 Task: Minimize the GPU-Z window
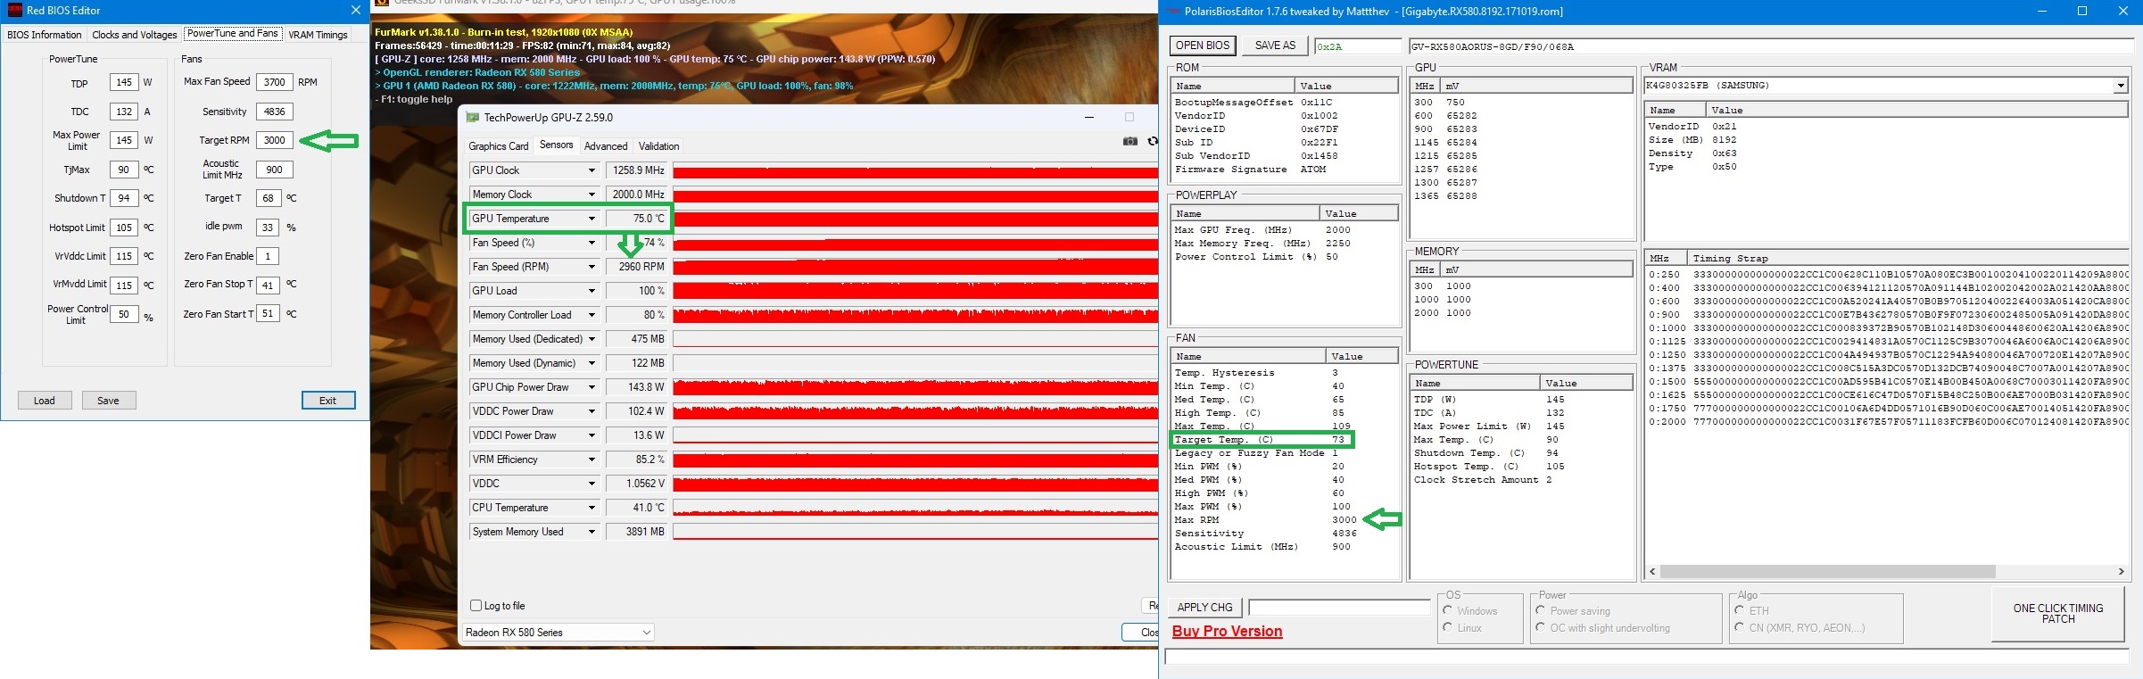tap(1089, 117)
